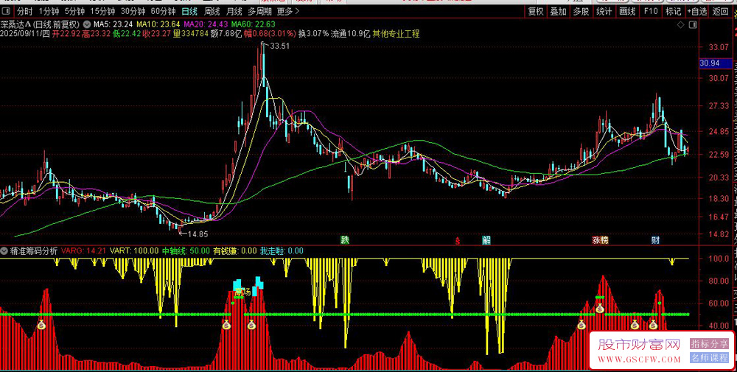Viewport: 737px width, 372px height.
Task: Open the 复权 adjustment menu
Action: (x=535, y=11)
